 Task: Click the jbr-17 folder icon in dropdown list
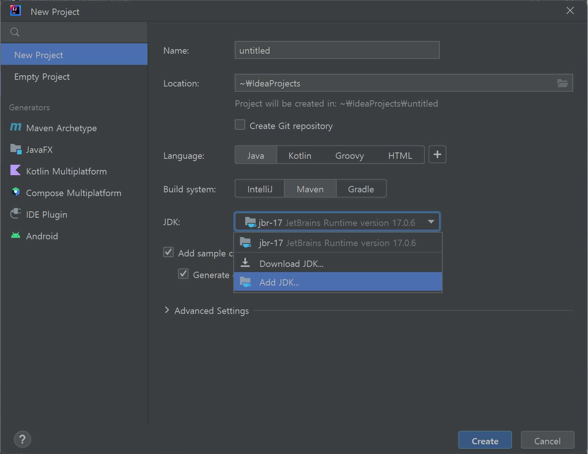point(245,242)
